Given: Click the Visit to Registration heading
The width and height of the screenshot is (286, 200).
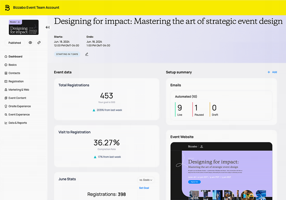Looking at the screenshot, I should pos(74,132).
